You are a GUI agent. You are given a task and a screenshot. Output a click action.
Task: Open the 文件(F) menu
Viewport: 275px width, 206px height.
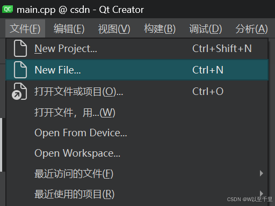coord(25,28)
